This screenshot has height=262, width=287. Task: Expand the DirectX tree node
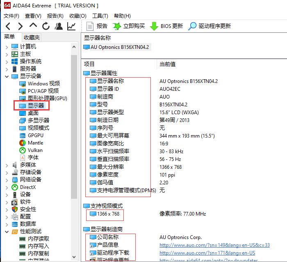coord(7,187)
